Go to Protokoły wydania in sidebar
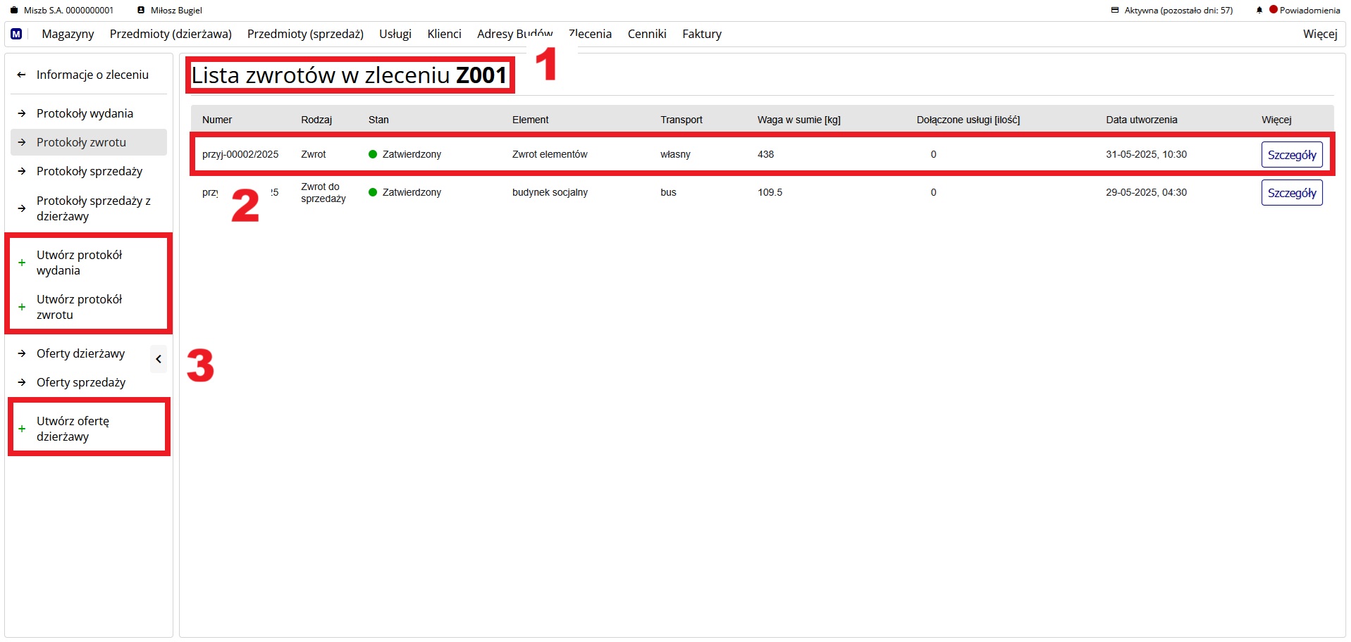This screenshot has width=1351, height=642. [x=85, y=113]
